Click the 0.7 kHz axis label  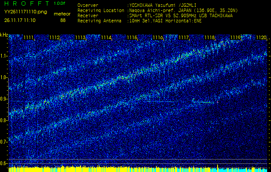coord(3,142)
